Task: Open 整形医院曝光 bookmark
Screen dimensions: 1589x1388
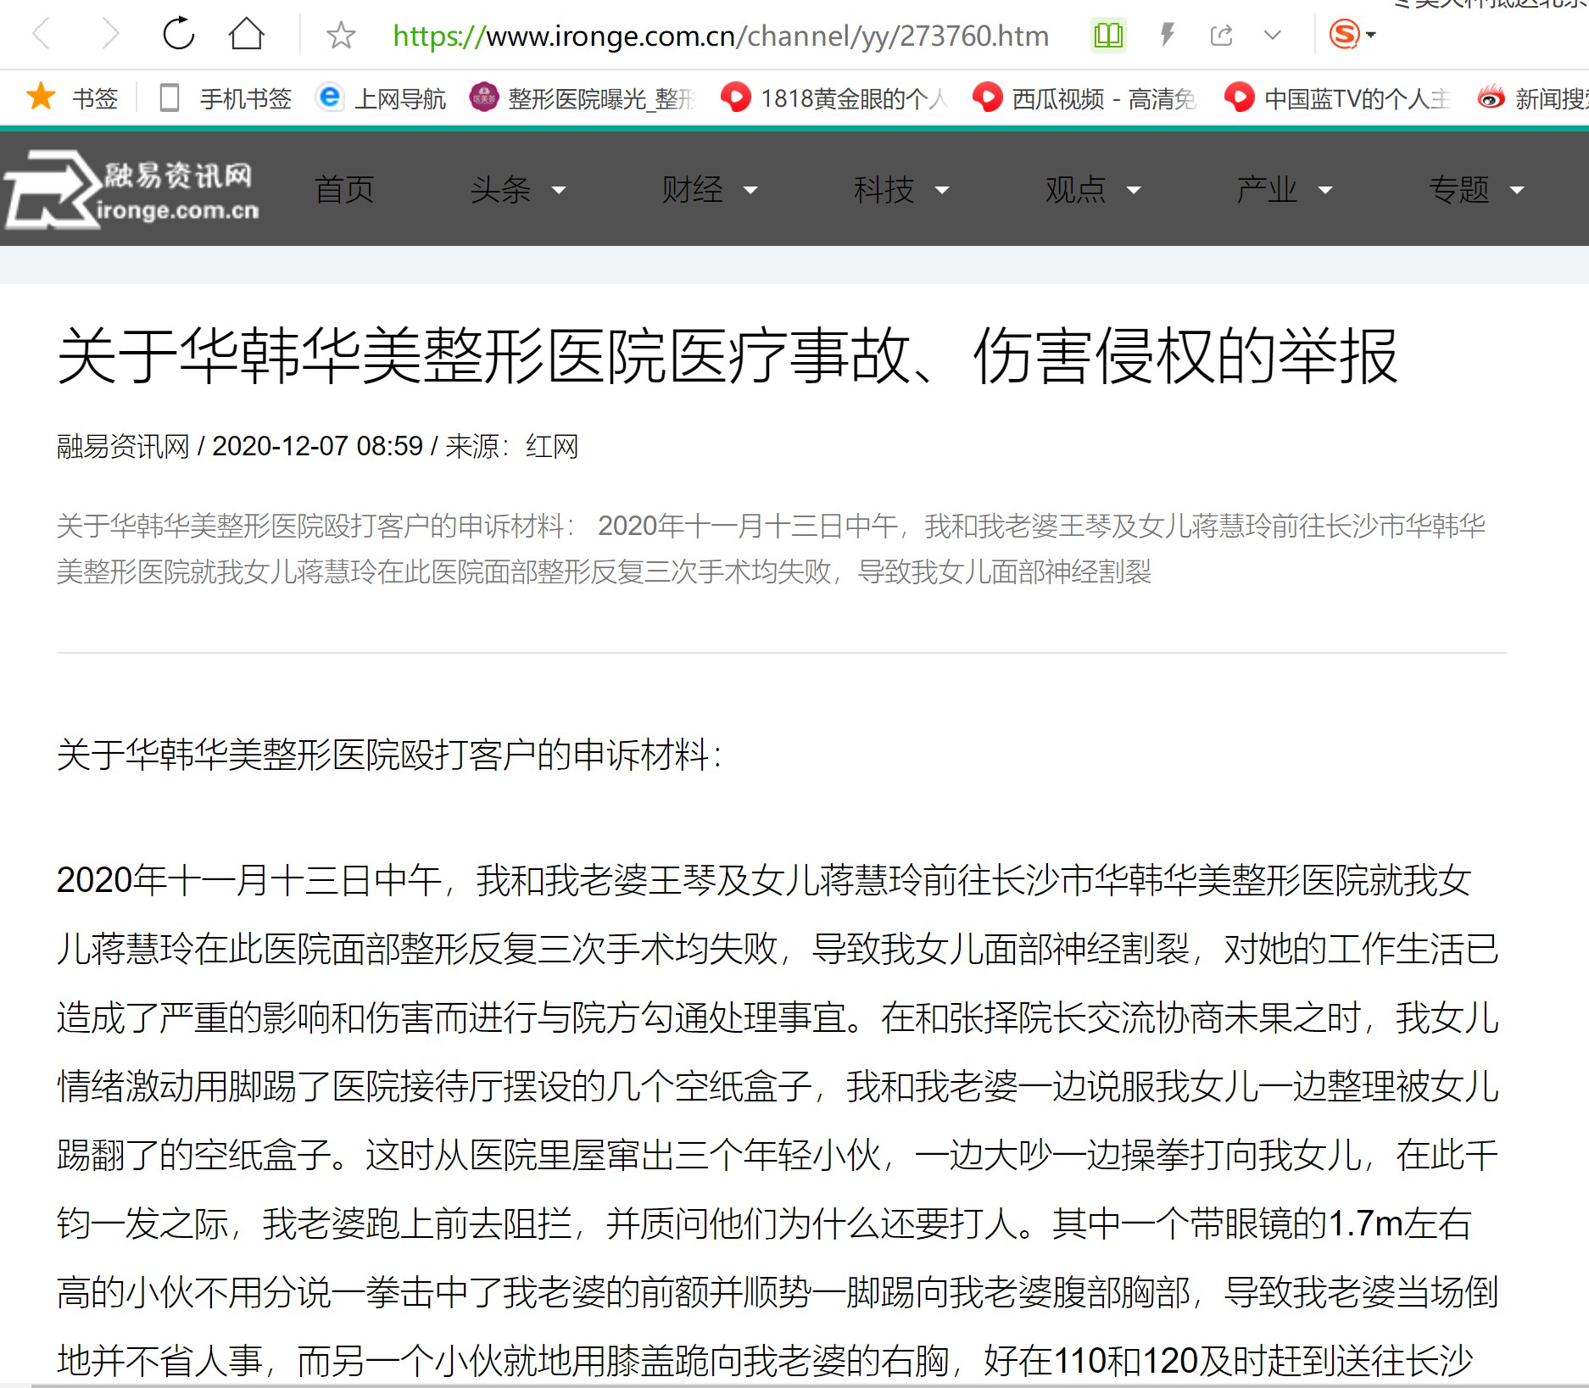Action: (x=583, y=98)
